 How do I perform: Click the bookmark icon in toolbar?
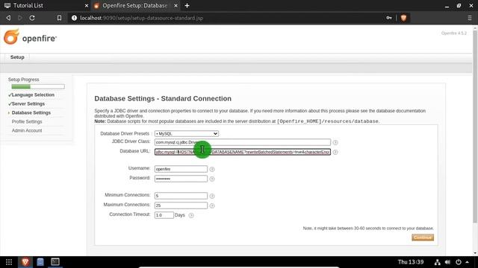click(x=59, y=18)
